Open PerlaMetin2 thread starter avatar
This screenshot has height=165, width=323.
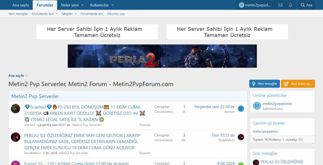click(15, 137)
